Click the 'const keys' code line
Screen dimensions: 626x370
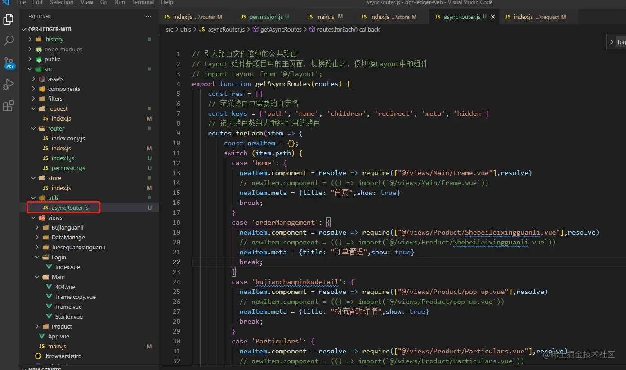(348, 113)
